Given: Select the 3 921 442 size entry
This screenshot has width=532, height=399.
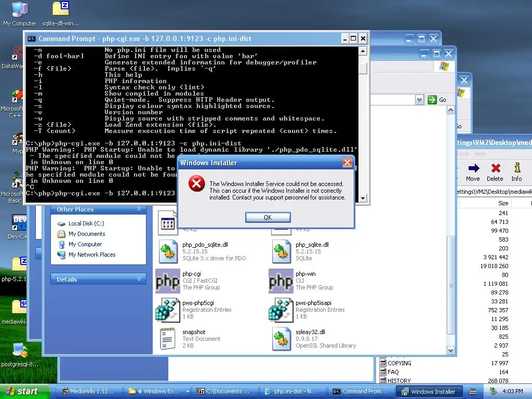Looking at the screenshot, I should click(x=496, y=257).
